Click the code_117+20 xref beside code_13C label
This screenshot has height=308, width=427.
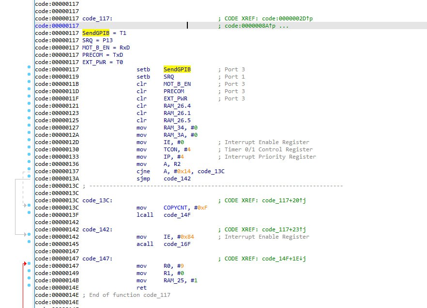tap(281, 200)
